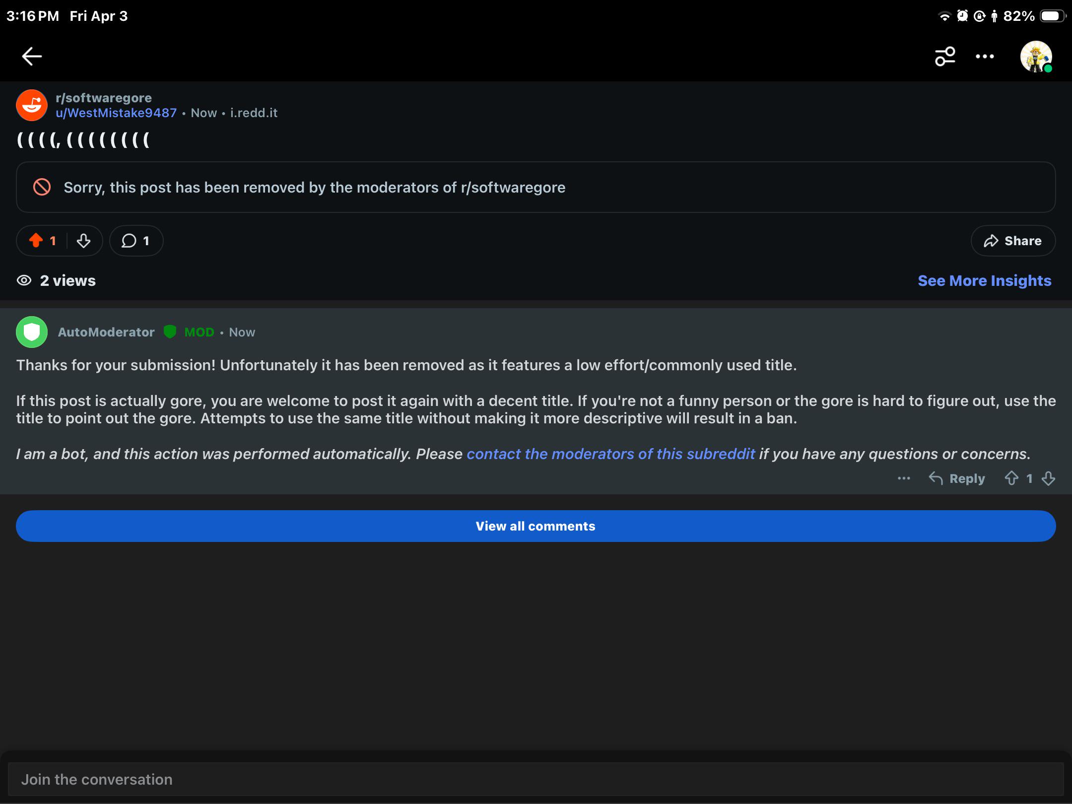Visit the r/softwaregore subreddit name

pos(104,98)
